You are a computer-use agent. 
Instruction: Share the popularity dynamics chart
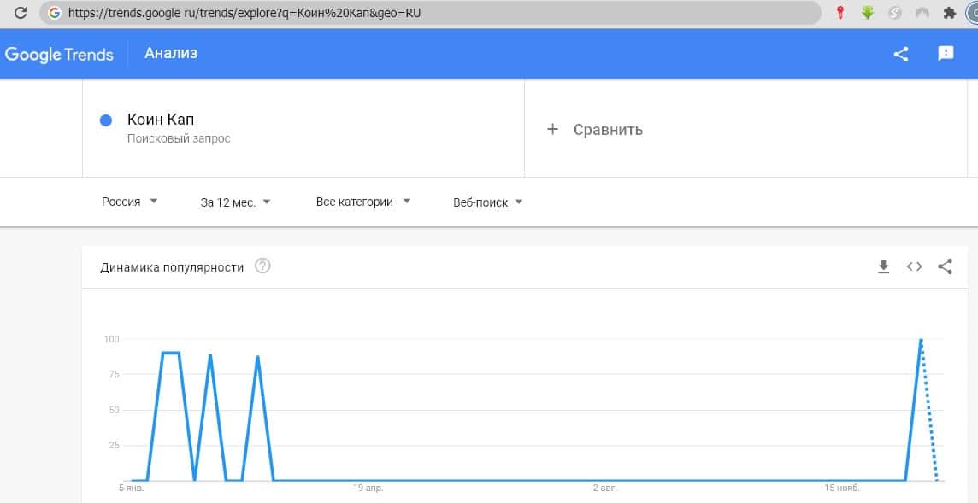pos(945,266)
